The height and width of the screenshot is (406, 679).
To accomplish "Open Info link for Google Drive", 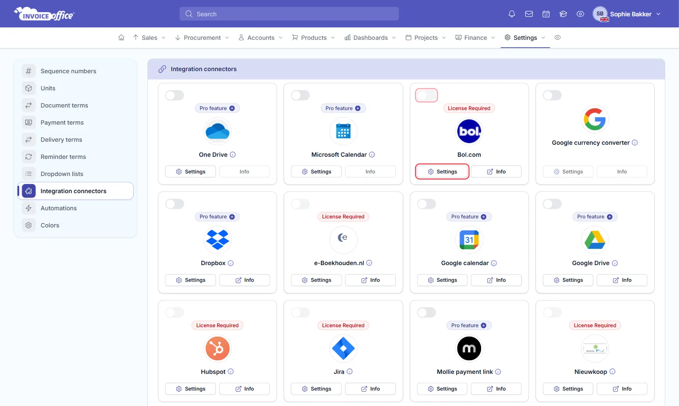I will click(x=622, y=280).
